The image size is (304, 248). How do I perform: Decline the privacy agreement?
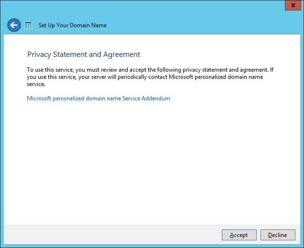pos(278,235)
